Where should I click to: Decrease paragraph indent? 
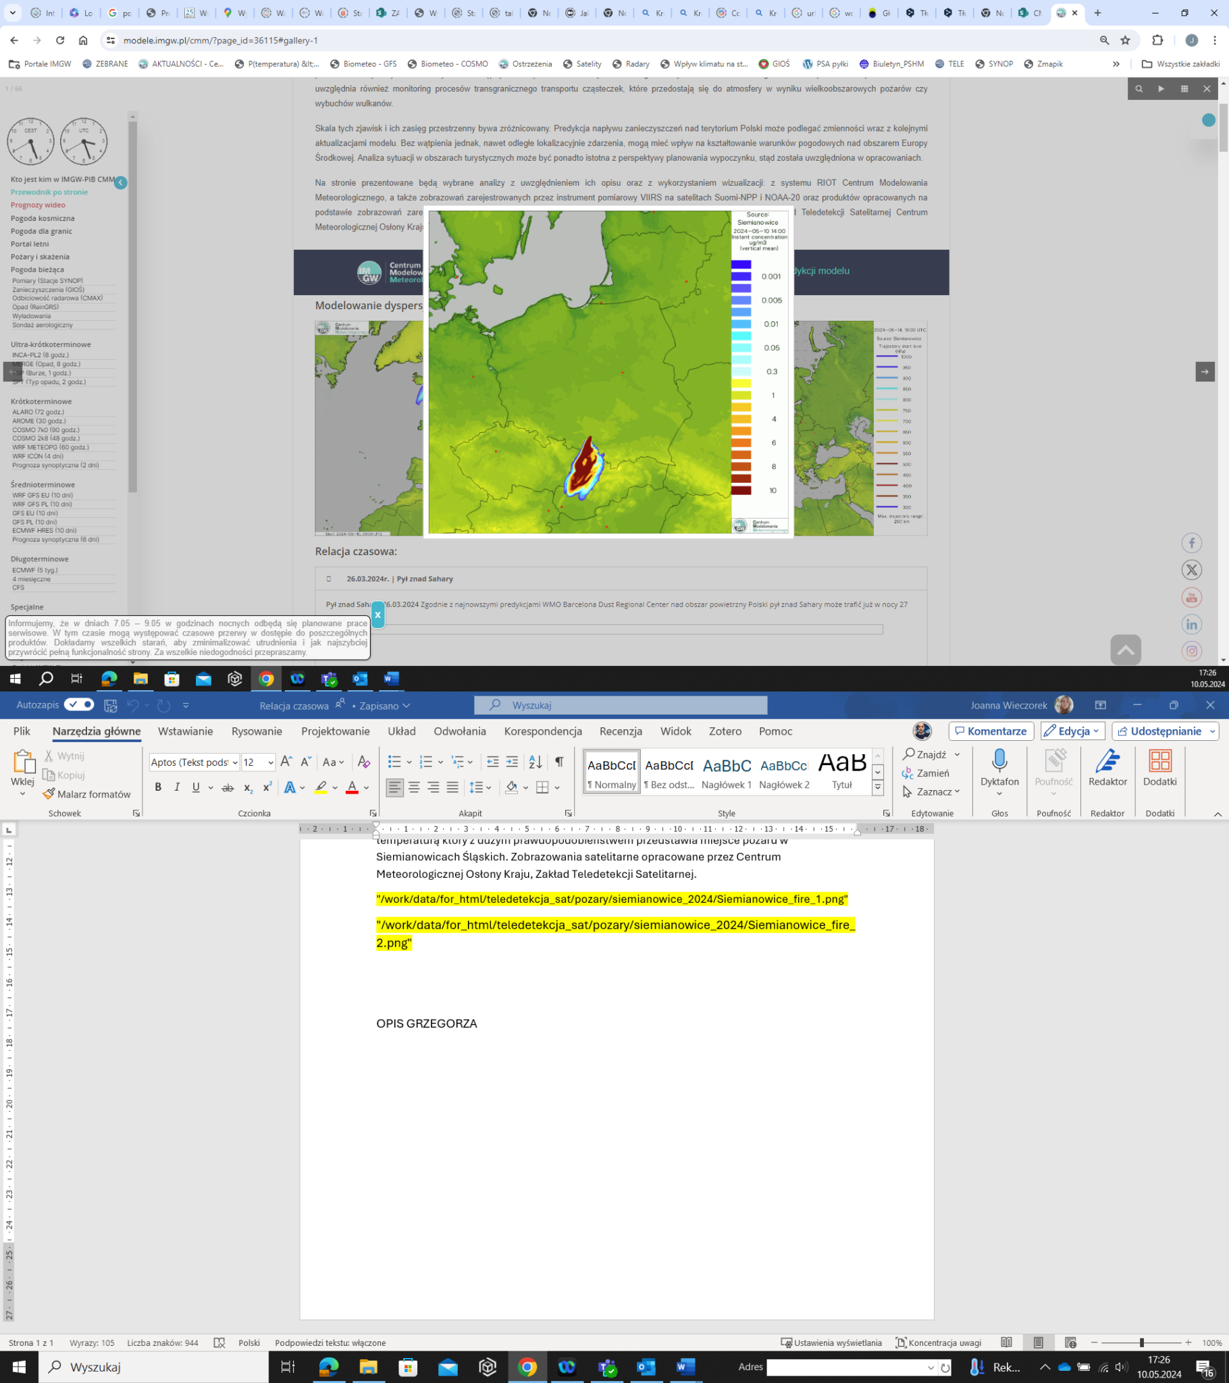click(x=493, y=762)
